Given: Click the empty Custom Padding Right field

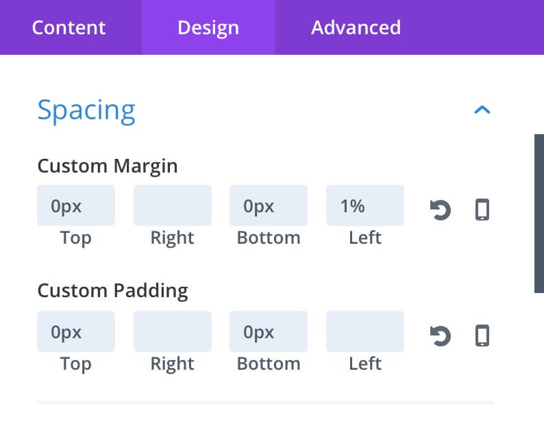Looking at the screenshot, I should coord(173,331).
